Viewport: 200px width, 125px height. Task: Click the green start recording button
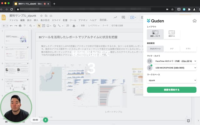click(x=172, y=90)
